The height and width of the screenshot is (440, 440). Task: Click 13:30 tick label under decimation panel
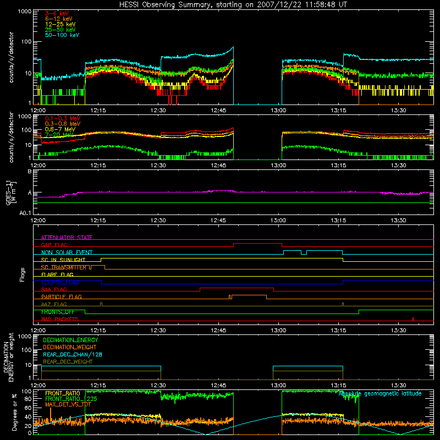398,386
